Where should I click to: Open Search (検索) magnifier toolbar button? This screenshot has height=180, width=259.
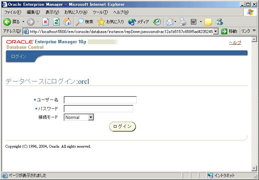85,22
